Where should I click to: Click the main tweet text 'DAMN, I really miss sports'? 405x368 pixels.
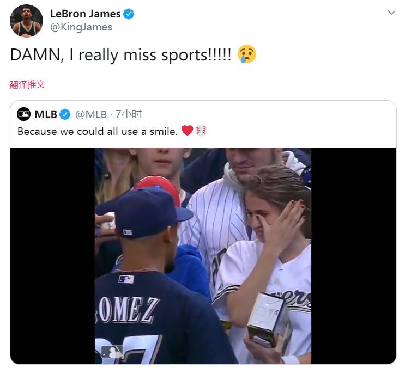[x=120, y=55]
